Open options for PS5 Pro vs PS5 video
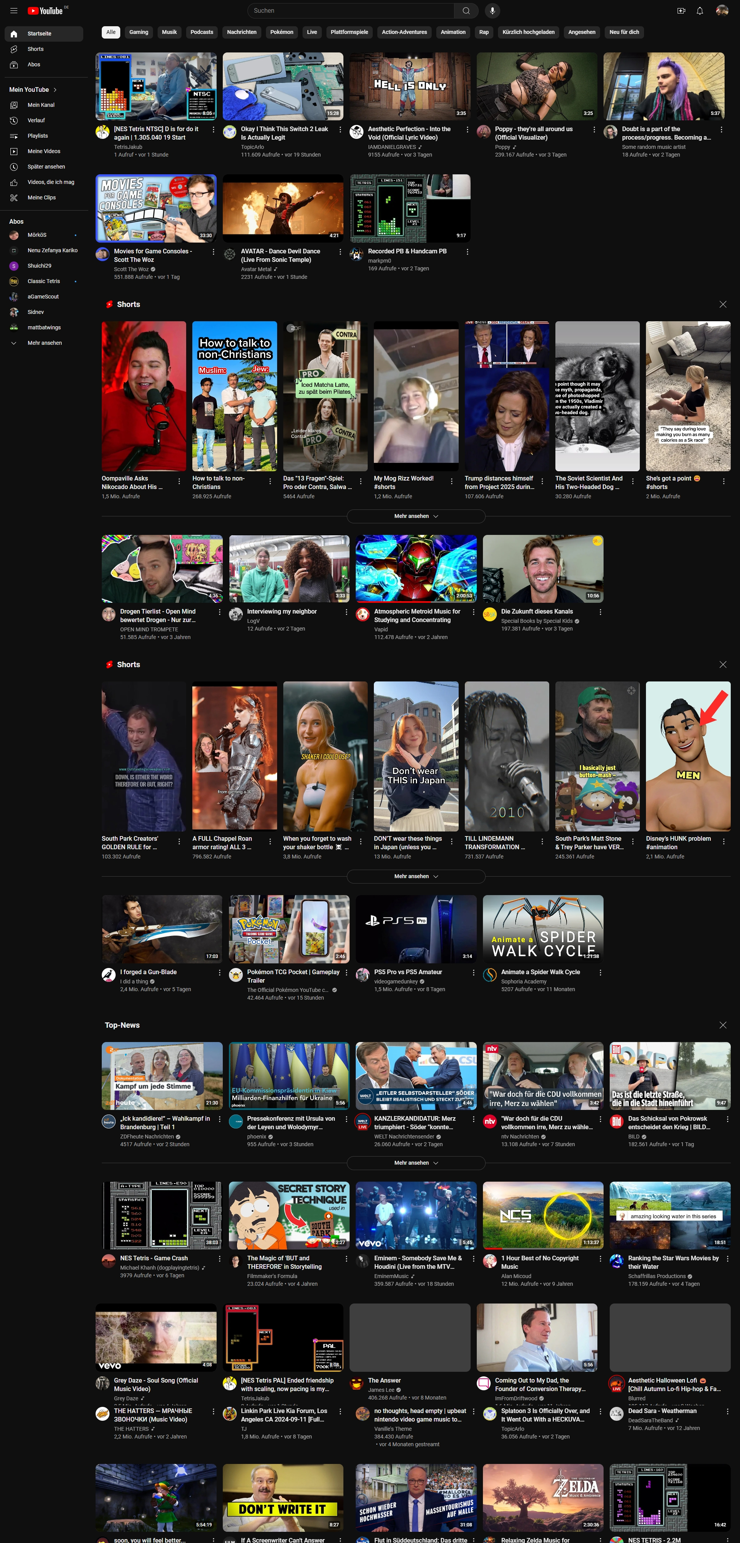 tap(473, 972)
